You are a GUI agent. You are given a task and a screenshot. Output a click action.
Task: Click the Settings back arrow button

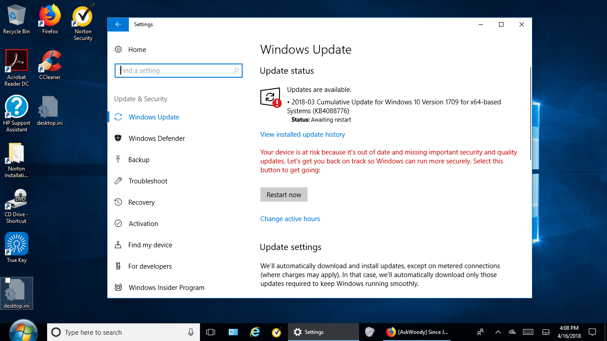click(x=118, y=24)
